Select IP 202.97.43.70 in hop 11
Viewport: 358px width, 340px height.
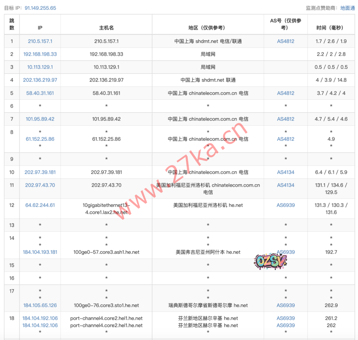coord(40,185)
